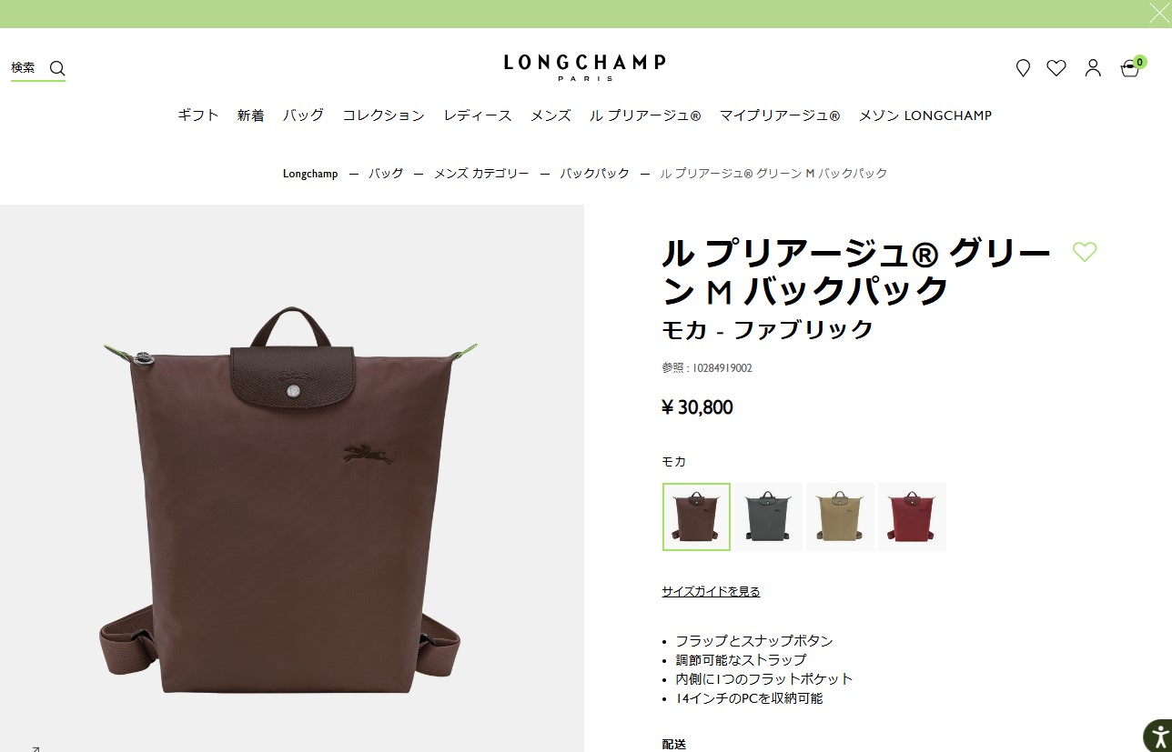
Task: Click the search magnifier icon
Action: 57,68
